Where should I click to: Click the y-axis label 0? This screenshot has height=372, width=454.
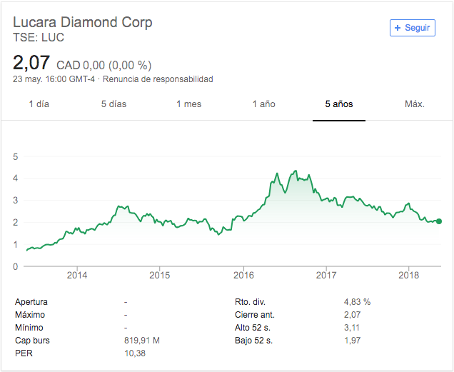coord(16,266)
